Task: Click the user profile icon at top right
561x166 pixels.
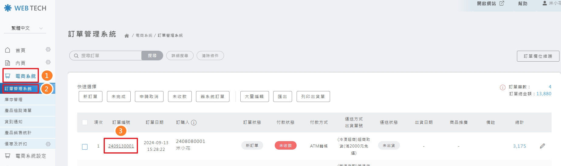Action: 545,3
